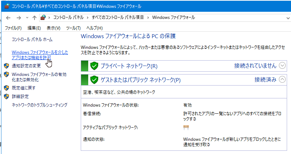291x154 pixels.
Task: Click ゲストまたはパブリック ネットワーク(P) header
Action: [141, 80]
